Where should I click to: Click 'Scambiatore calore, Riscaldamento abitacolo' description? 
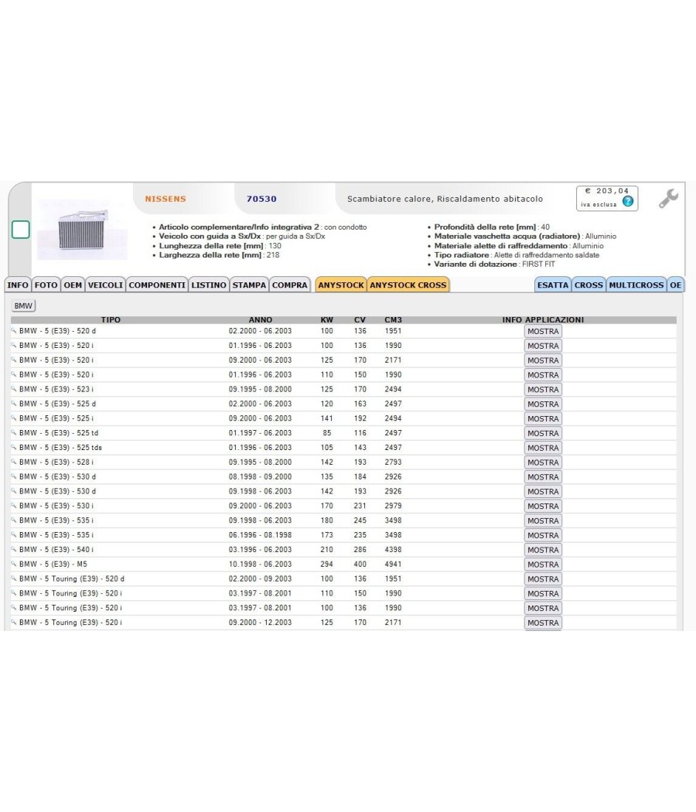tap(445, 199)
